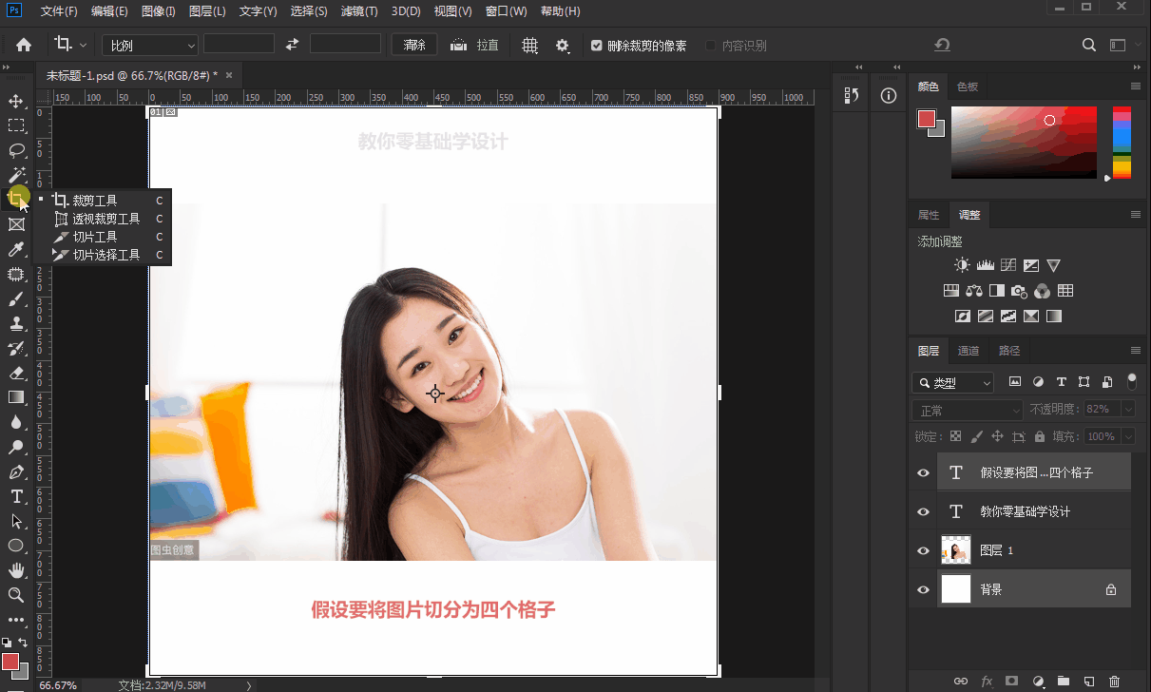
Task: Swap width and height crop values
Action: (293, 45)
